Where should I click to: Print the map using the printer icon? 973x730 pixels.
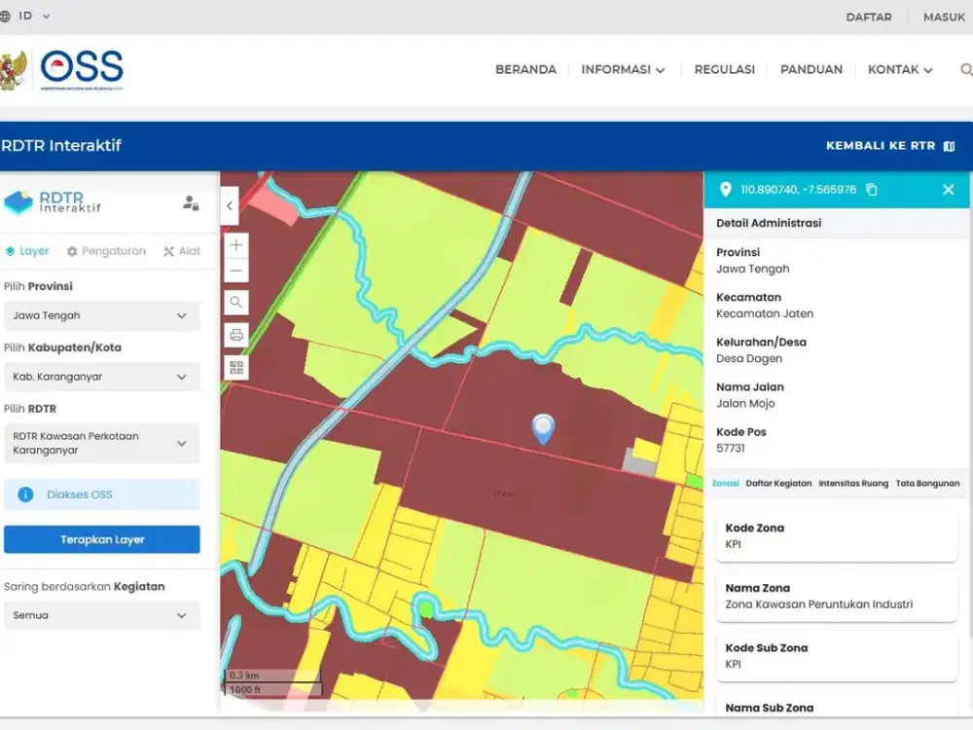235,335
